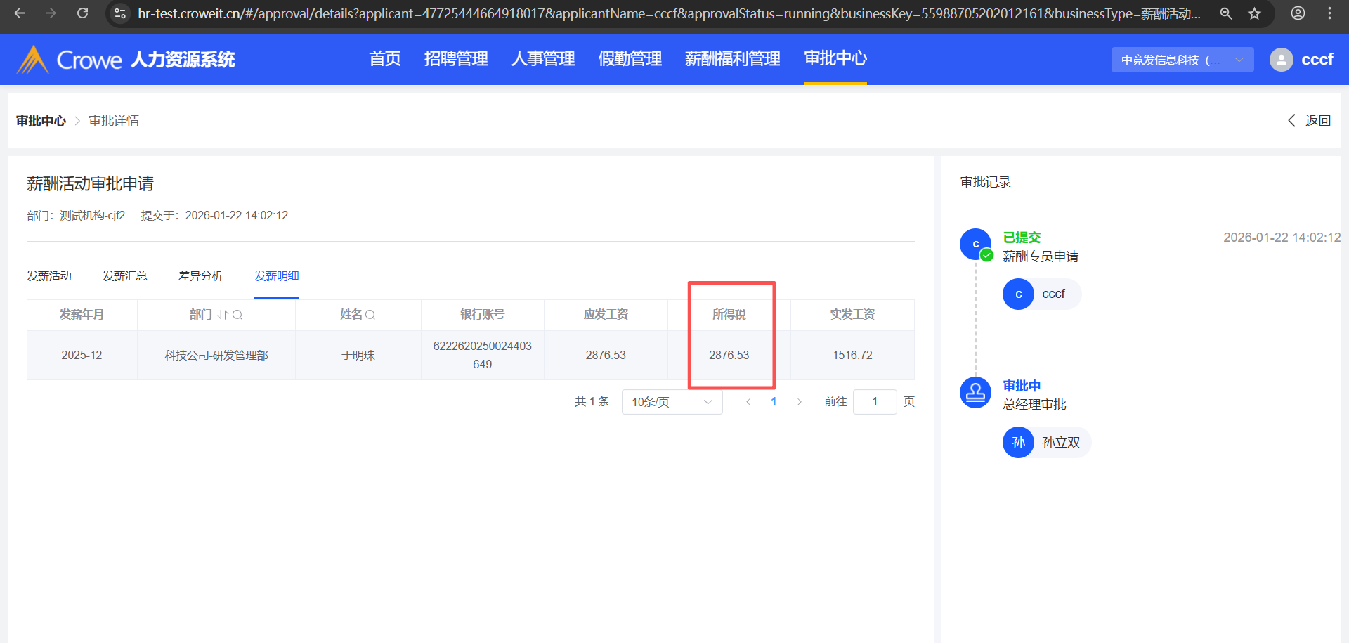Screen dimensions: 1349x643
Task: Click the 返回 back button
Action: tap(1310, 121)
